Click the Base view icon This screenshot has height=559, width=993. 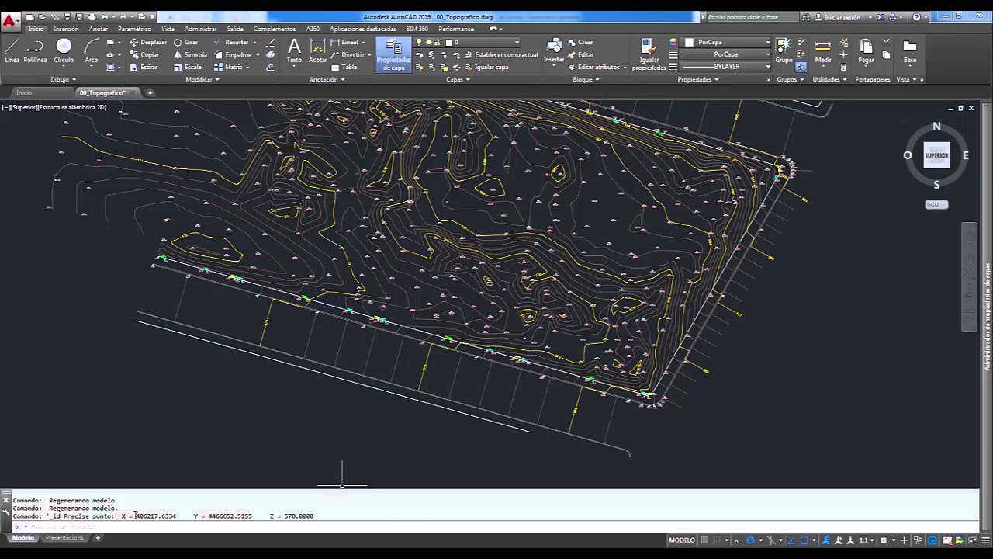[x=910, y=50]
